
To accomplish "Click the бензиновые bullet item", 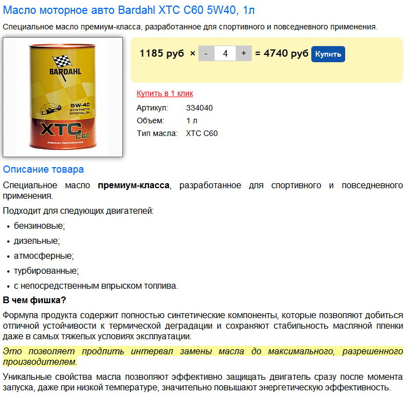I will click(39, 225).
